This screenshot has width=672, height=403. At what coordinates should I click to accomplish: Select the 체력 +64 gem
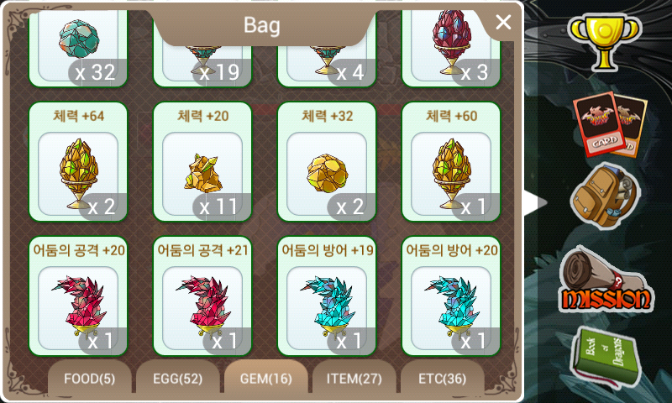pyautogui.click(x=78, y=162)
